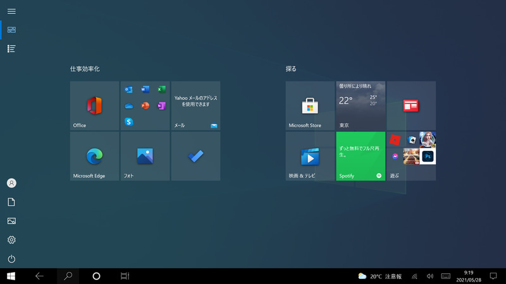The width and height of the screenshot is (506, 284).
Task: Open Cortana circle icon on taskbar
Action: tap(96, 276)
